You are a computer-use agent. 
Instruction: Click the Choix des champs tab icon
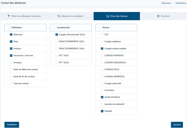[x=108, y=16]
